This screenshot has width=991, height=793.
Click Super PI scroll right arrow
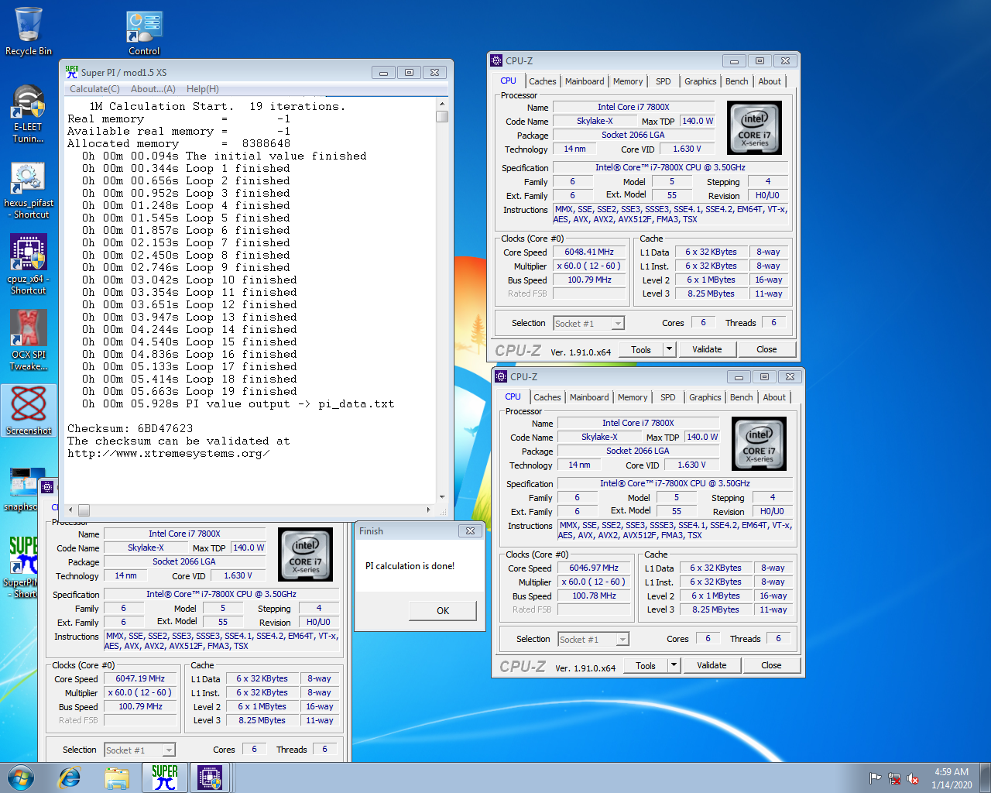429,510
